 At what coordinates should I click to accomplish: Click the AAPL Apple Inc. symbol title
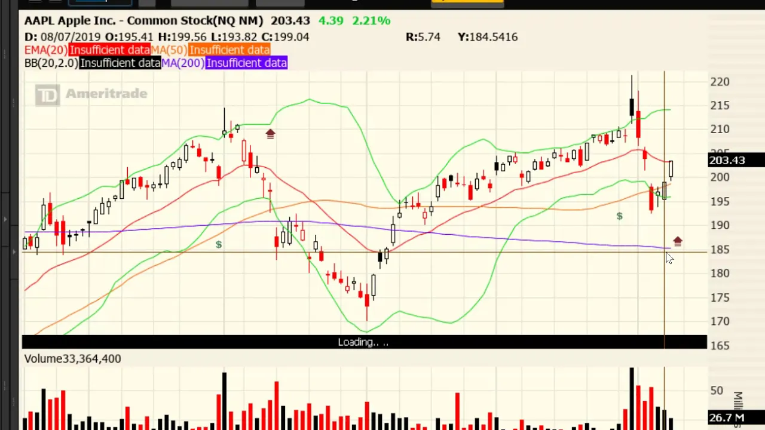[x=143, y=20]
